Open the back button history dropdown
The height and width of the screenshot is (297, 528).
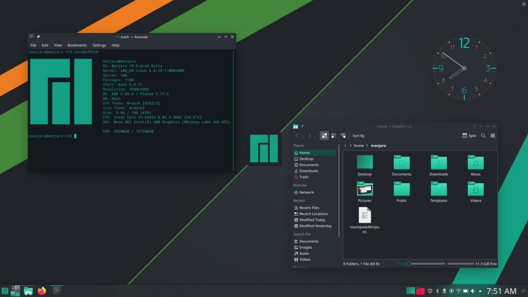(x=302, y=136)
